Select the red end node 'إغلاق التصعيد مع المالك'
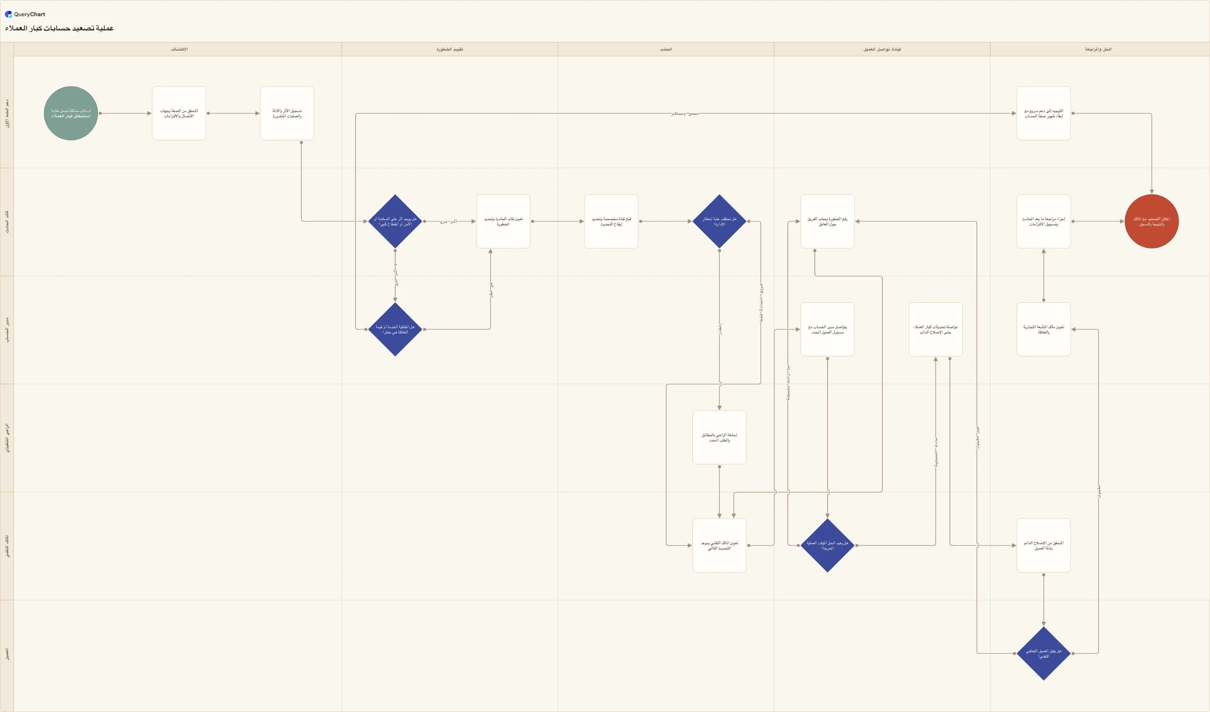This screenshot has width=1210, height=712. pos(1151,221)
